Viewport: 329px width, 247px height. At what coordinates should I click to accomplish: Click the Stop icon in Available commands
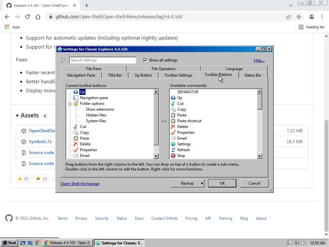click(173, 156)
